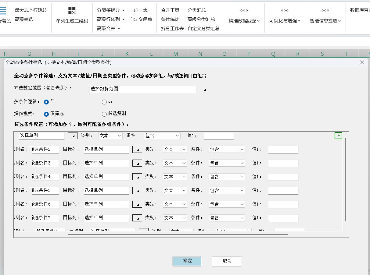Image resolution: width=370 pixels, height=275 pixels.
Task: Click the 确定 confirm button
Action: (x=187, y=261)
